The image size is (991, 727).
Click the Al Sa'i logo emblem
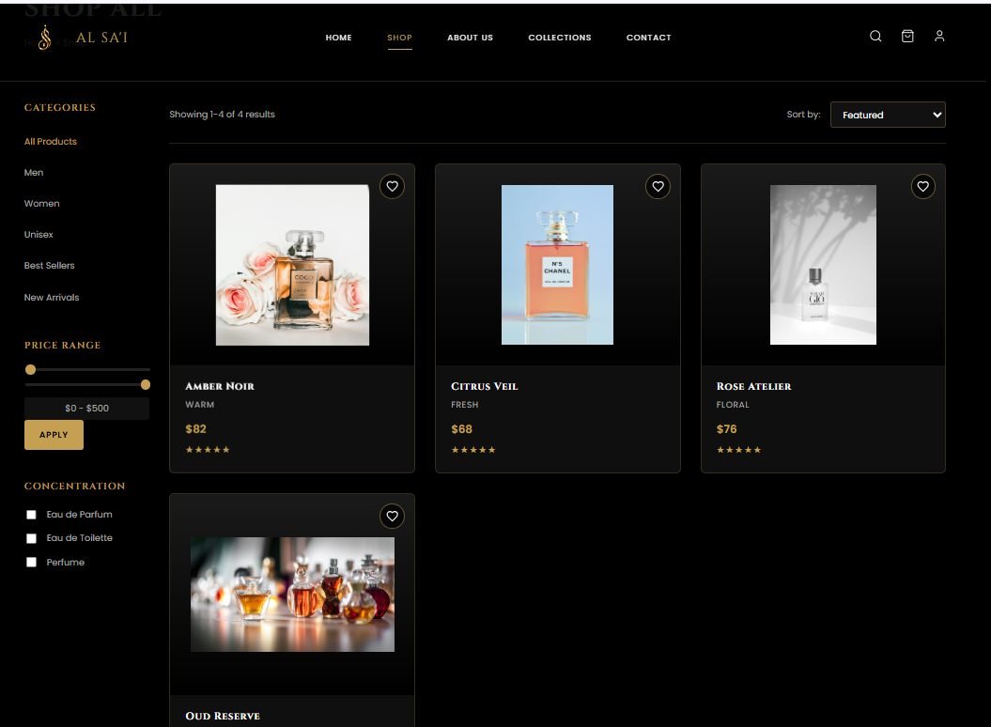(44, 38)
